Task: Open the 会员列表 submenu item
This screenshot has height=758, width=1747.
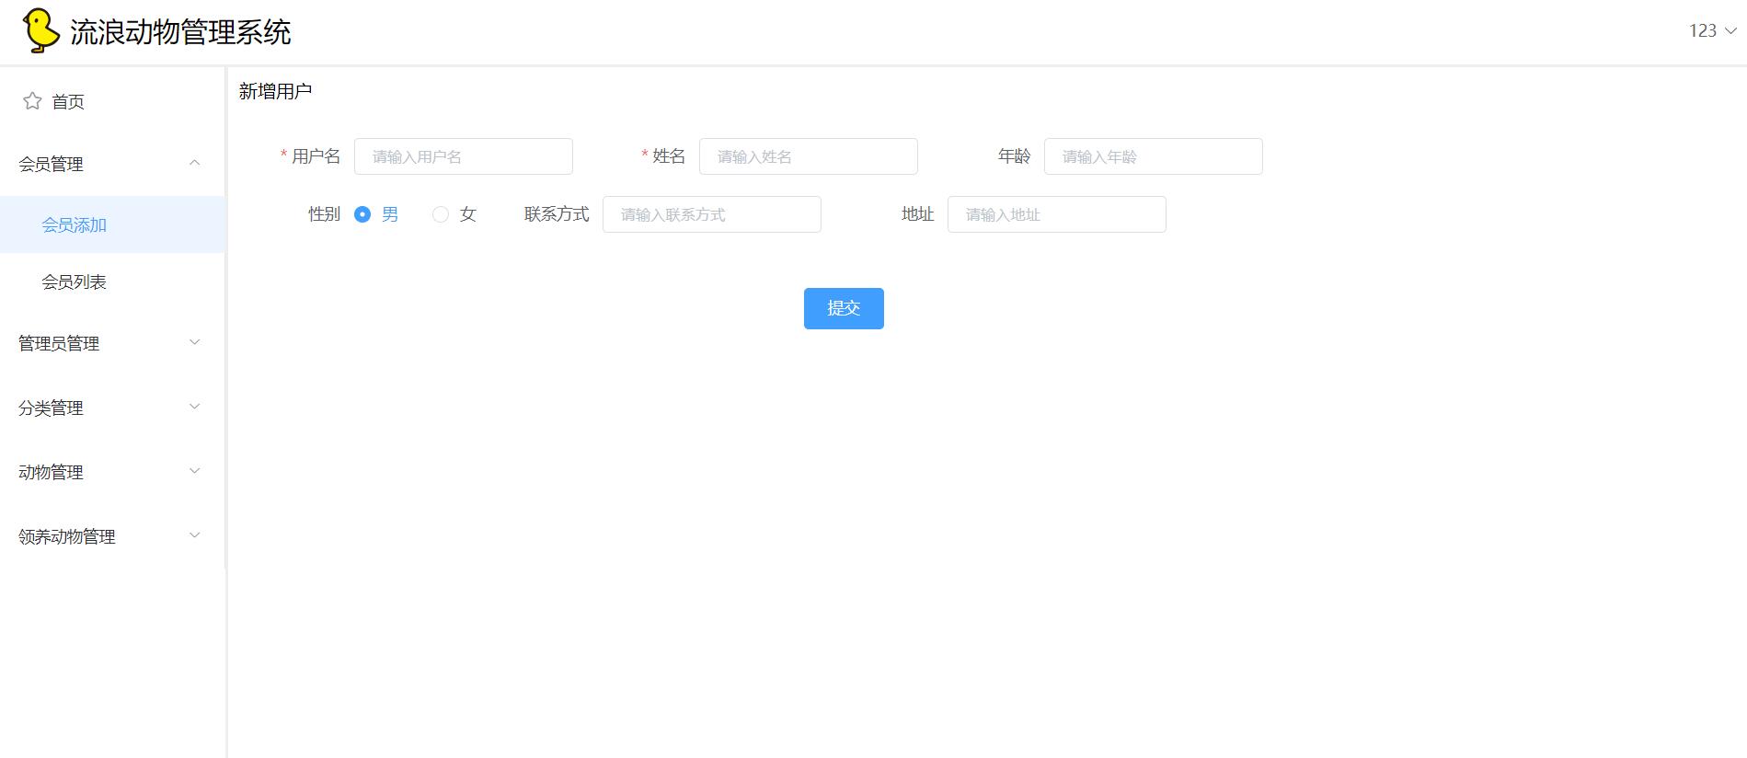Action: (112, 281)
